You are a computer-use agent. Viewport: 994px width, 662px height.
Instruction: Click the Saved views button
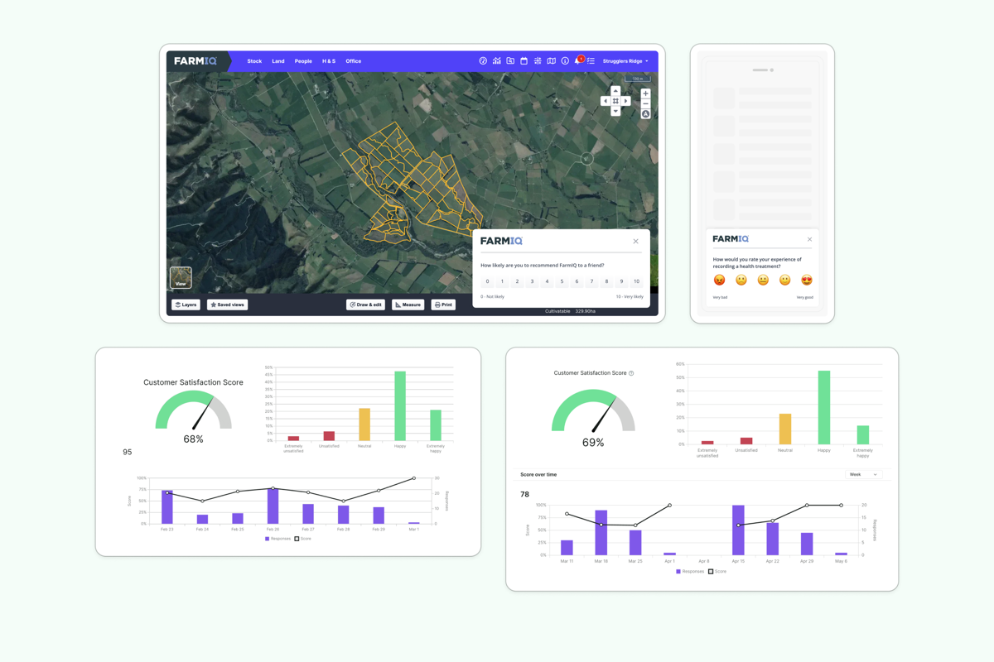pos(227,305)
